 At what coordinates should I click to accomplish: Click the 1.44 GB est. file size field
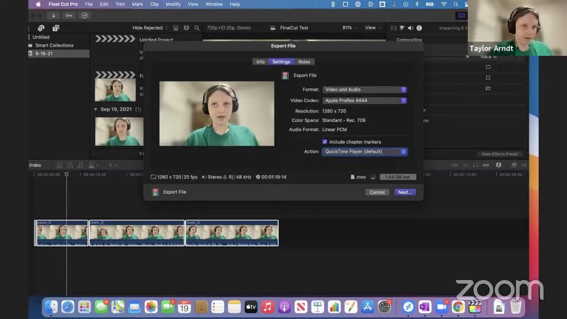[x=397, y=177]
